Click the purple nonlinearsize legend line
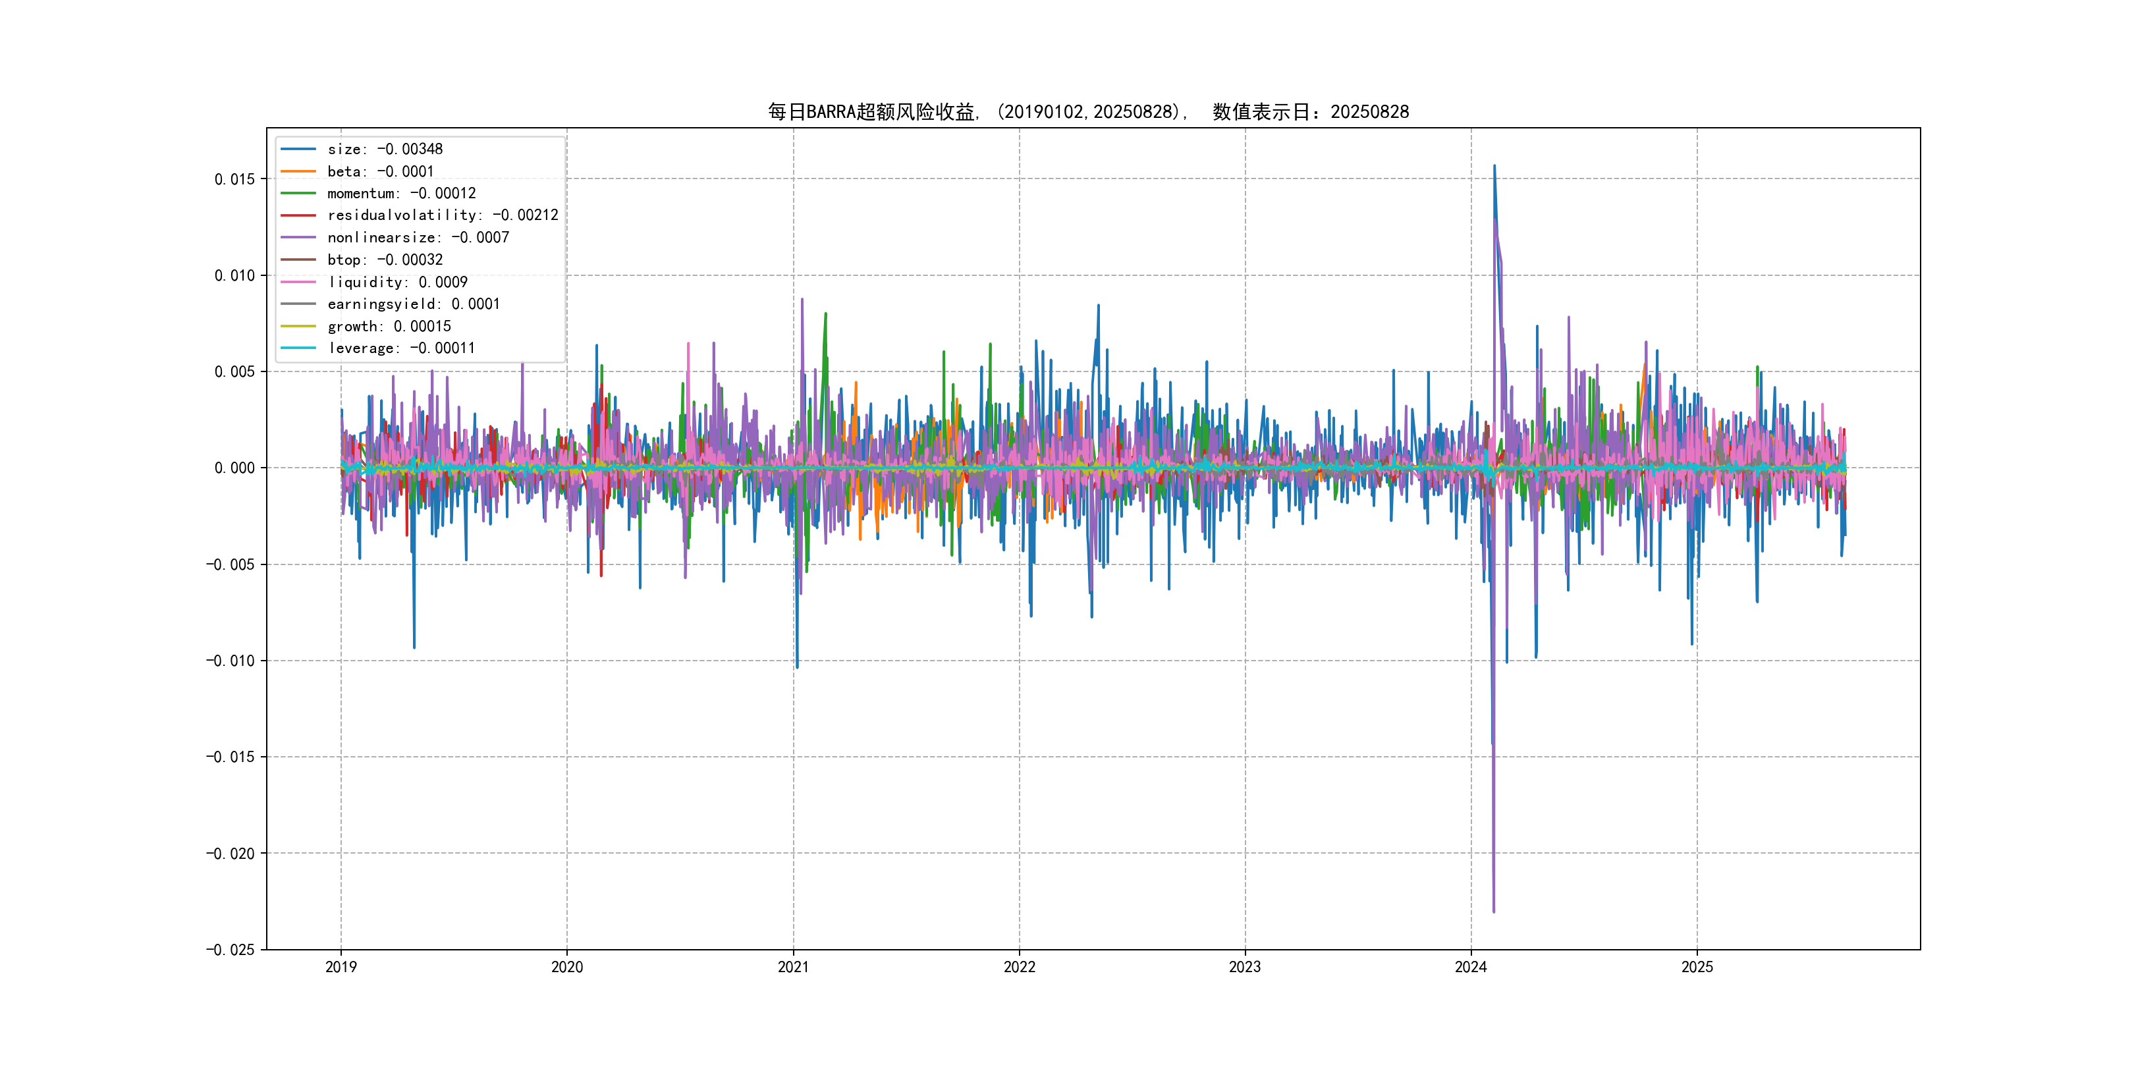The width and height of the screenshot is (2134, 1067). (x=298, y=238)
